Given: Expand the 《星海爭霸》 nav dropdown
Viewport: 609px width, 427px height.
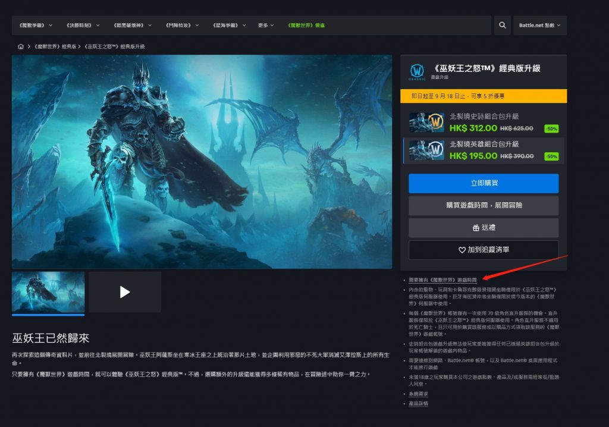Looking at the screenshot, I should coord(229,25).
